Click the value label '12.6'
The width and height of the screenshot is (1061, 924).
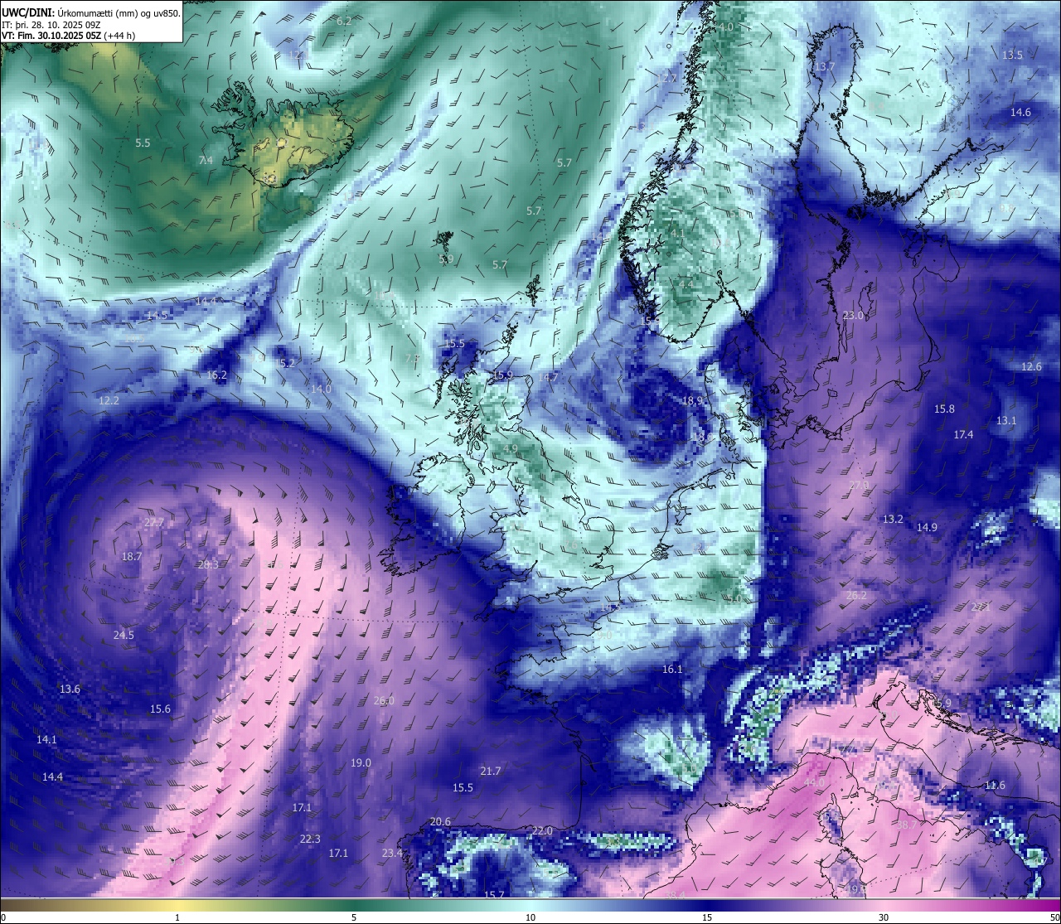click(x=1031, y=366)
